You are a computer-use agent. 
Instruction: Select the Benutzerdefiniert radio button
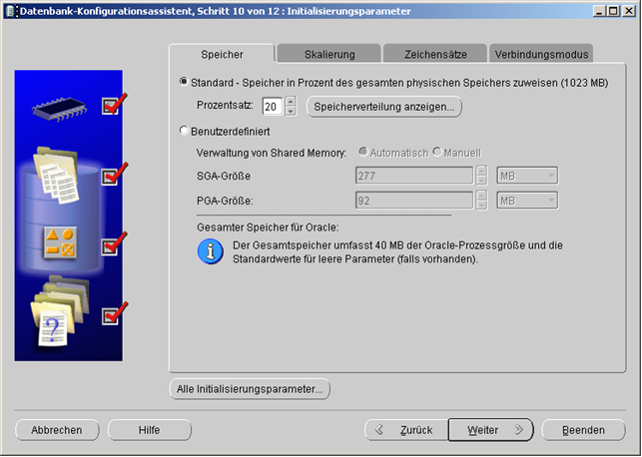pyautogui.click(x=184, y=131)
